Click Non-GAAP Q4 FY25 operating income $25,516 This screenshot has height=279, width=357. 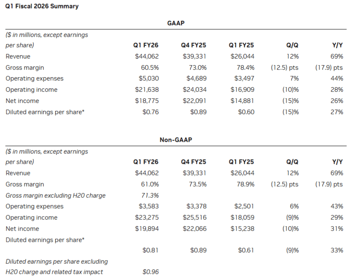[x=195, y=217]
